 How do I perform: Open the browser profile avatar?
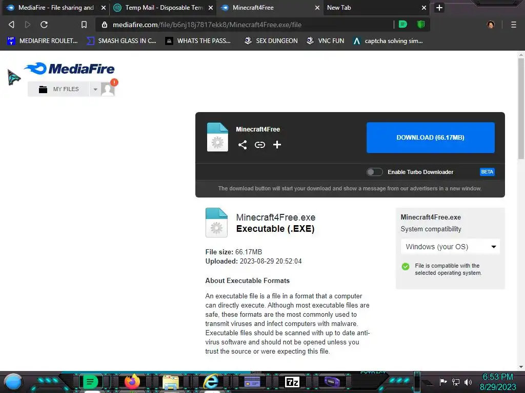(491, 25)
